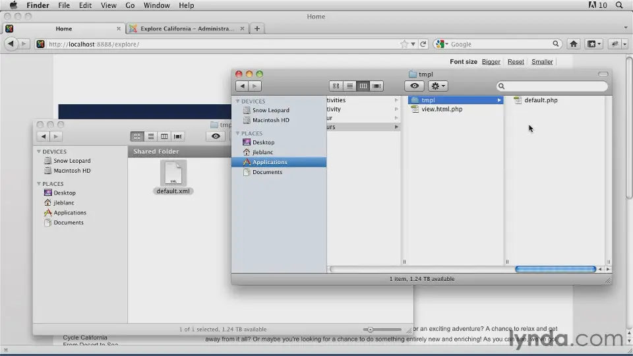The height and width of the screenshot is (356, 633).
Task: Click Quick Look eye in front Finder window
Action: (x=414, y=86)
